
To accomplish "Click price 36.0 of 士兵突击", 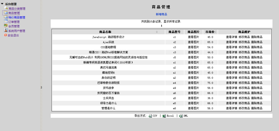I will [x=210, y=98].
